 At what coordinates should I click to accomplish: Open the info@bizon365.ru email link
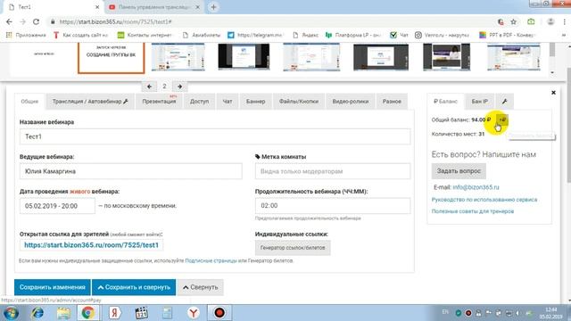pos(476,187)
